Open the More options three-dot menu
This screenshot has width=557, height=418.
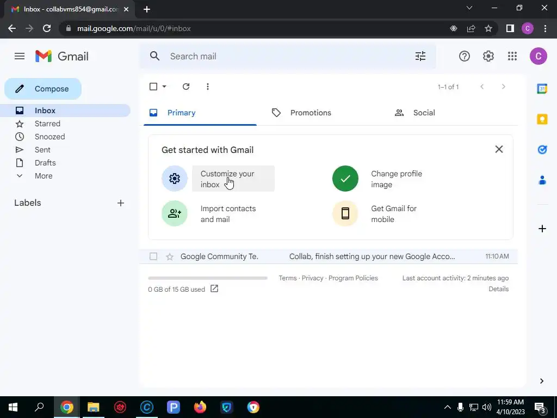(x=207, y=87)
